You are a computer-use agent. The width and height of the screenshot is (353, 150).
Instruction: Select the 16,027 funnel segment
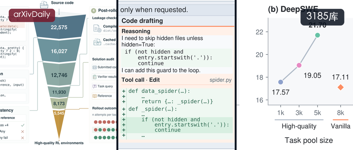point(59,51)
